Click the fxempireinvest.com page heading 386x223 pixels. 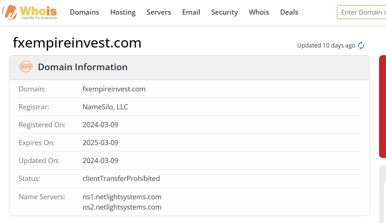coord(77,43)
